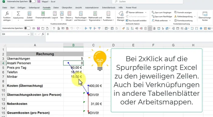Click the bar chart icon in quick toolbar
Screen dimensions: 213x117
(x=186, y=28)
